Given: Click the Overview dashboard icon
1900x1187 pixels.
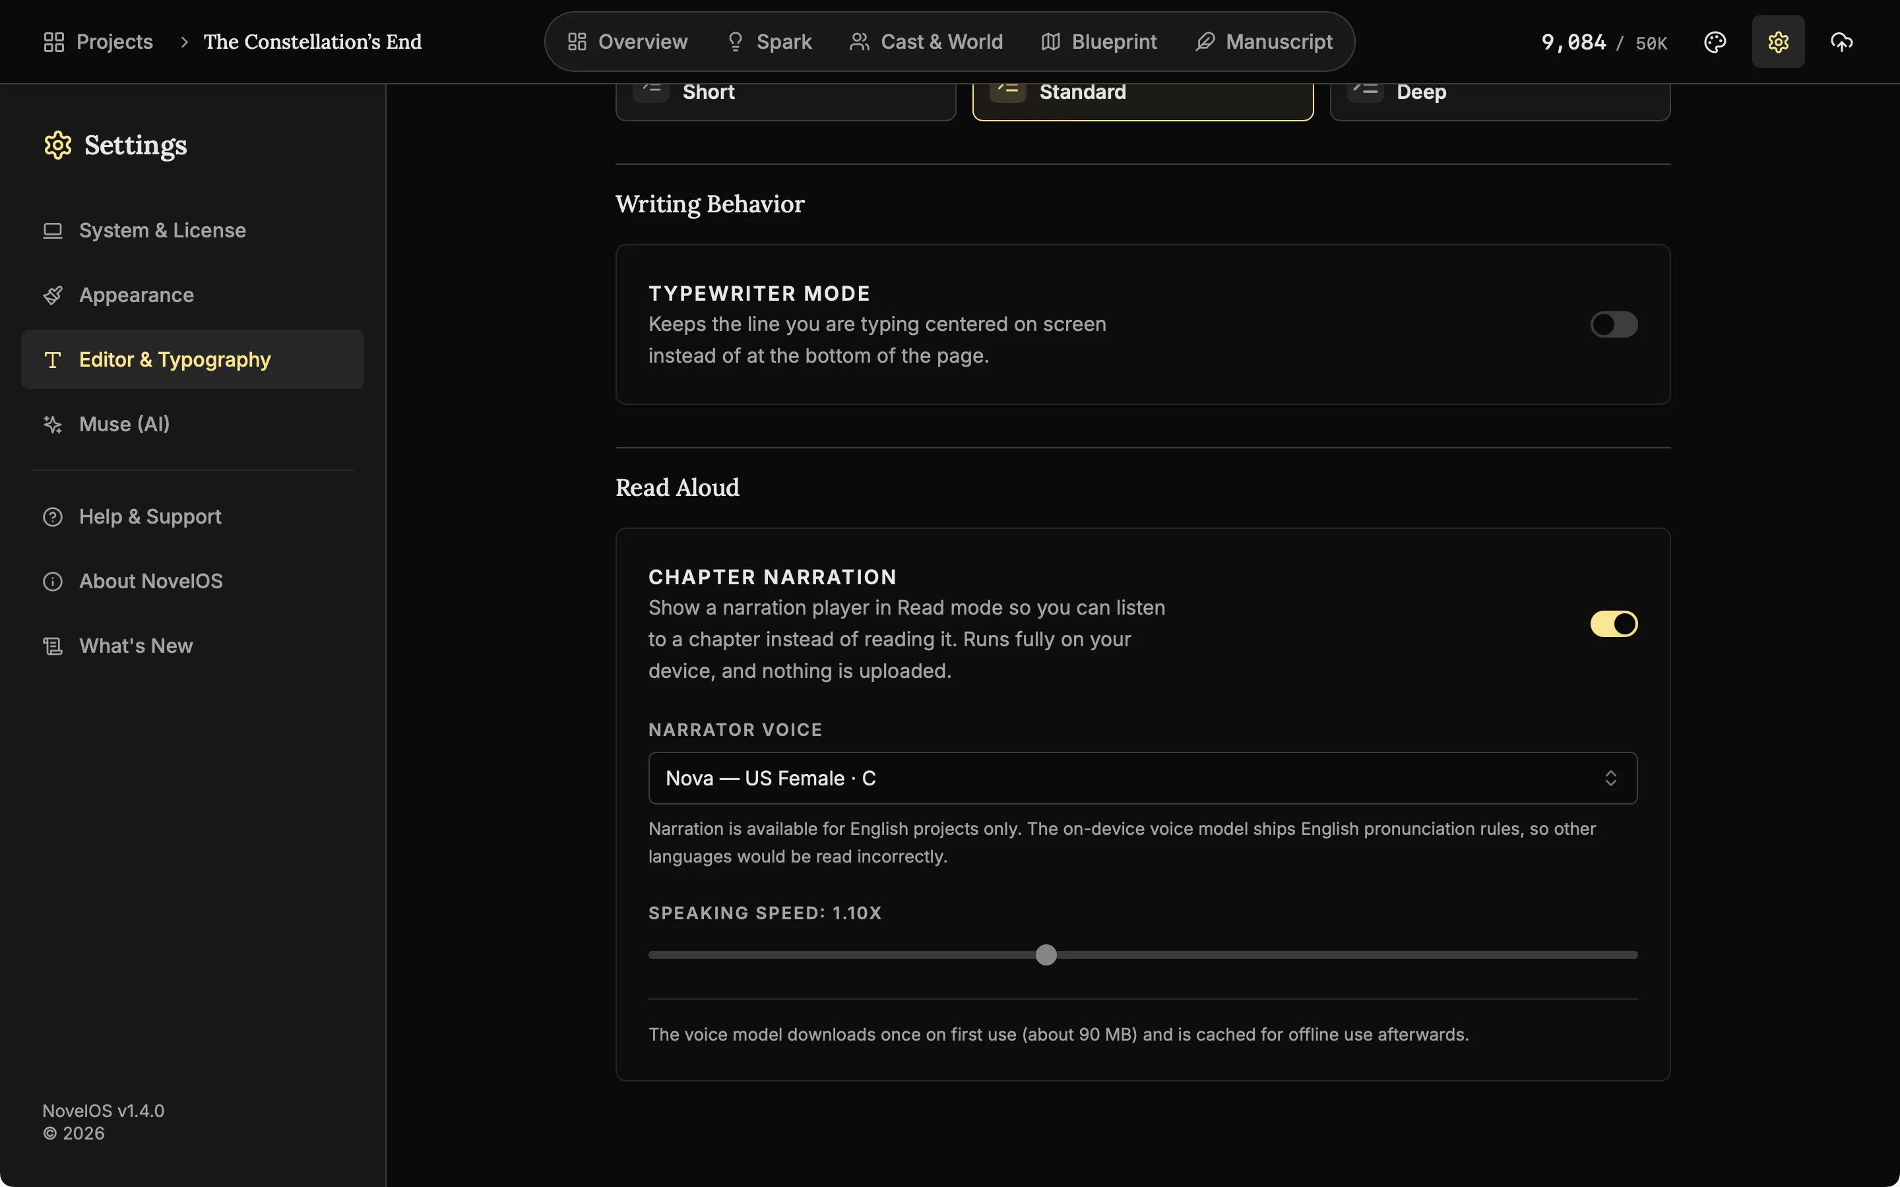Looking at the screenshot, I should point(577,42).
